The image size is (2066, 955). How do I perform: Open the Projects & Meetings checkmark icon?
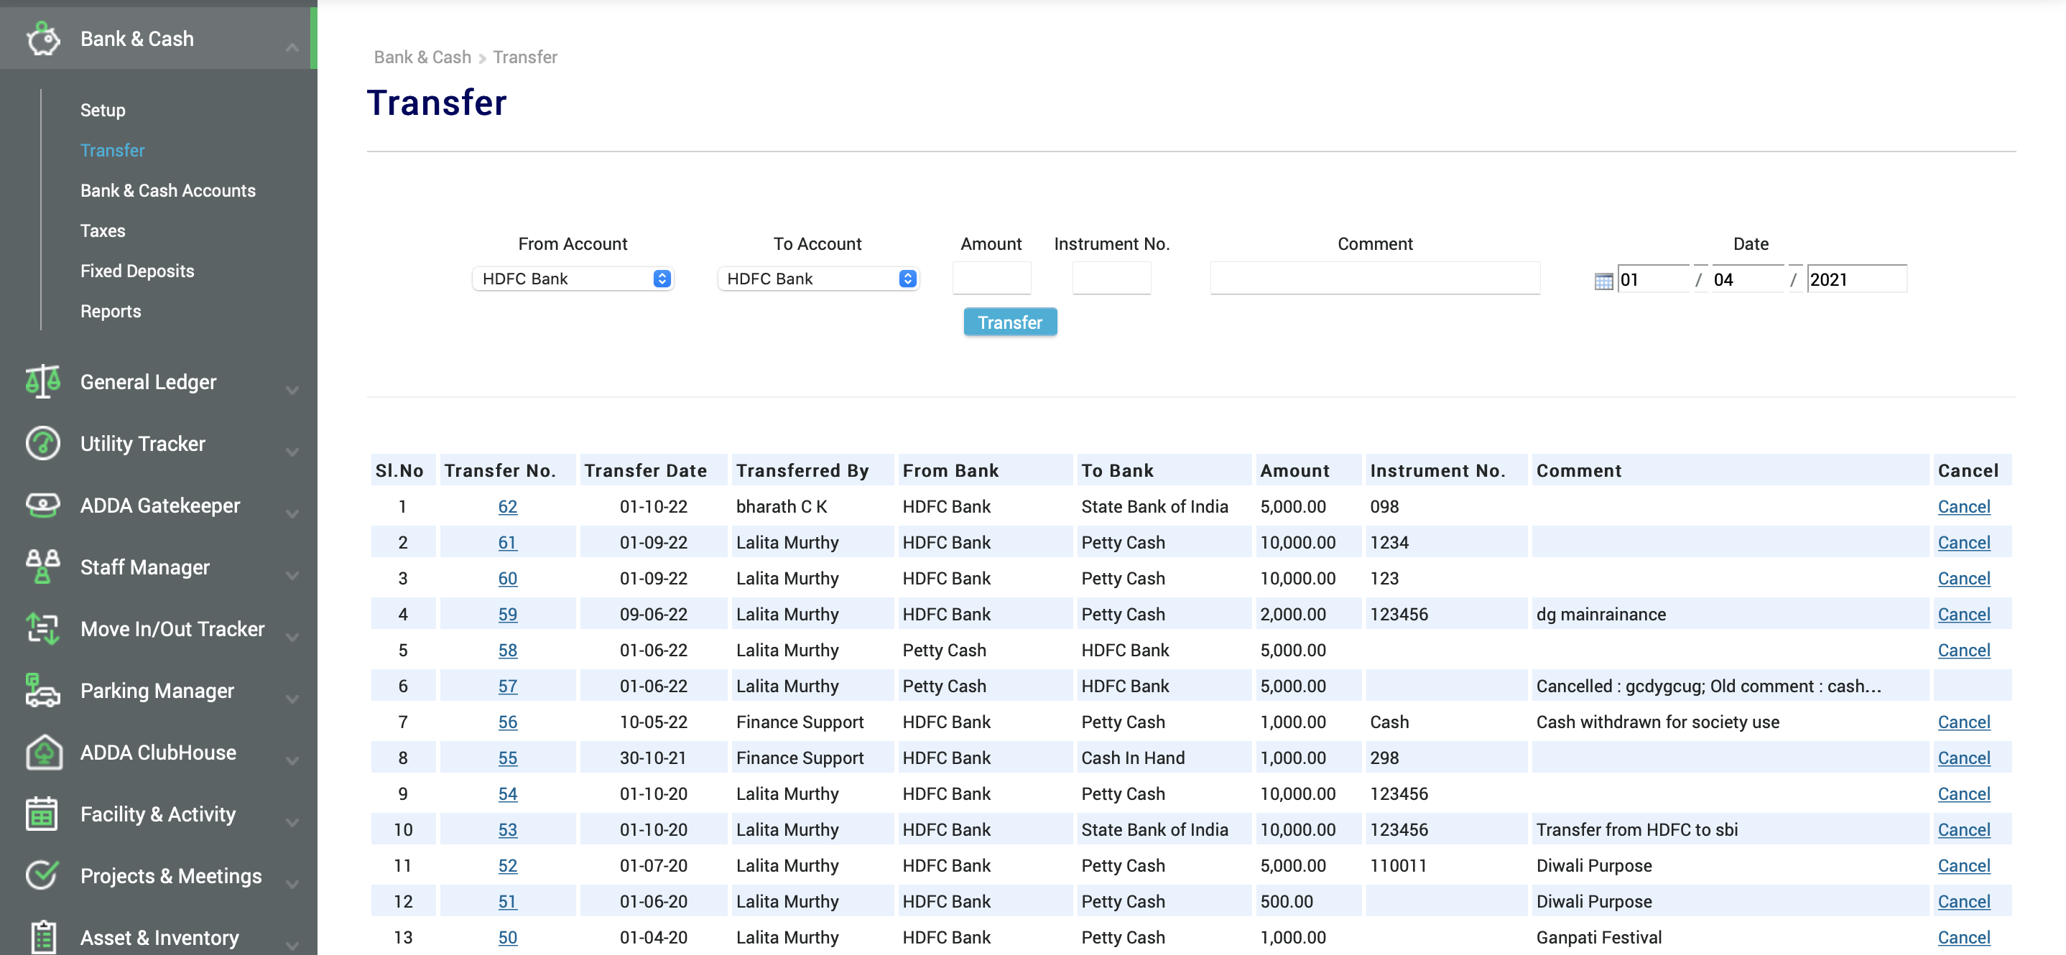tap(42, 875)
